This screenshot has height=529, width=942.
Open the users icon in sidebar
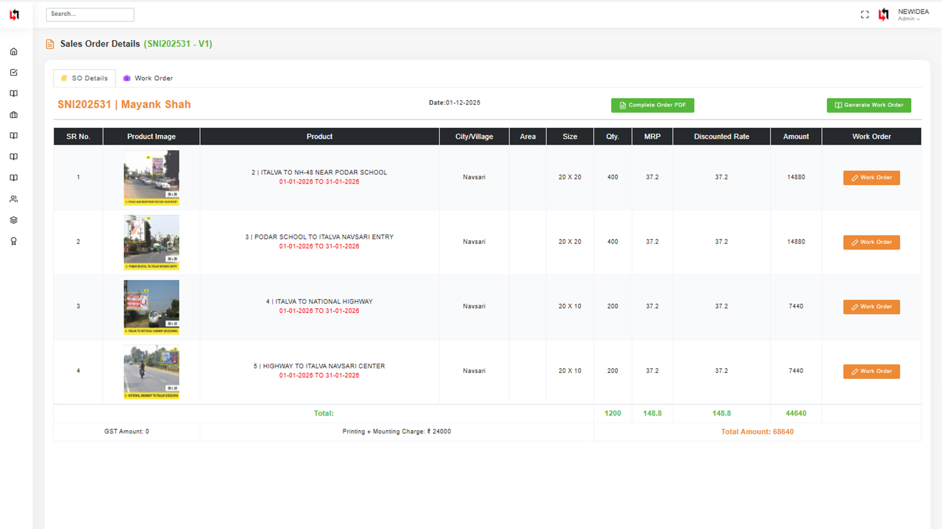(x=14, y=199)
